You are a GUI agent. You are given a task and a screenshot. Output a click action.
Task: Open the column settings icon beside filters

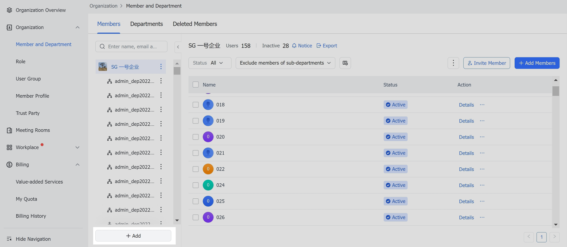pyautogui.click(x=345, y=63)
